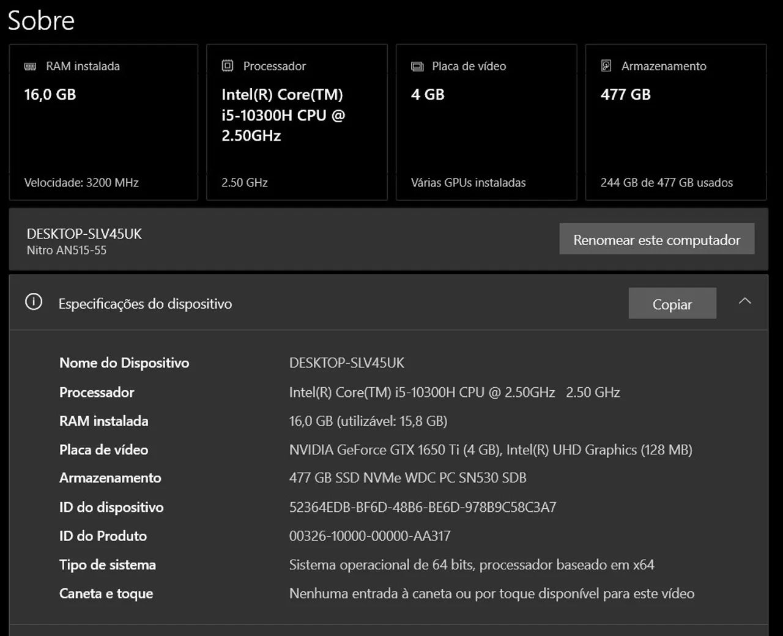Click the info icon beside Especificações do dispositivo
783x636 pixels.
click(x=34, y=303)
